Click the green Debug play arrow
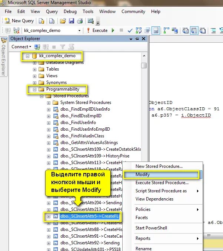This screenshot has width=223, height=251. [x=113, y=30]
